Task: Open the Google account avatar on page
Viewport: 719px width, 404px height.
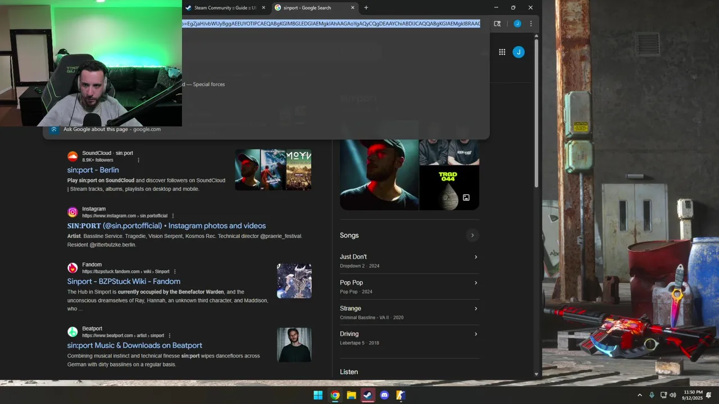Action: click(518, 52)
